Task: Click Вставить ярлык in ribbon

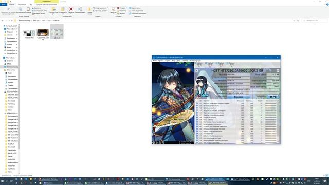Action: (39, 14)
